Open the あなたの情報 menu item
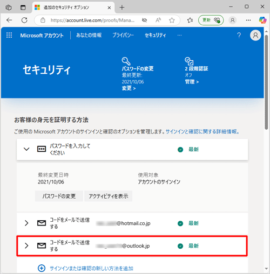The width and height of the screenshot is (270, 274). tap(89, 35)
